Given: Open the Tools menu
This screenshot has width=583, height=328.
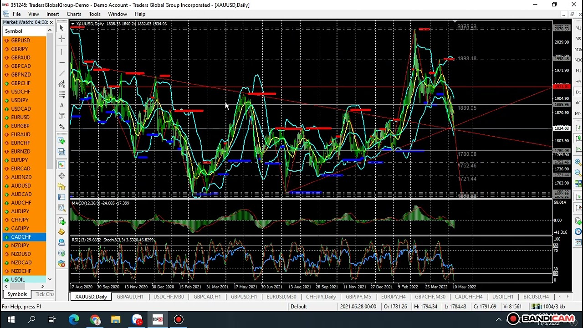Looking at the screenshot, I should pyautogui.click(x=95, y=14).
